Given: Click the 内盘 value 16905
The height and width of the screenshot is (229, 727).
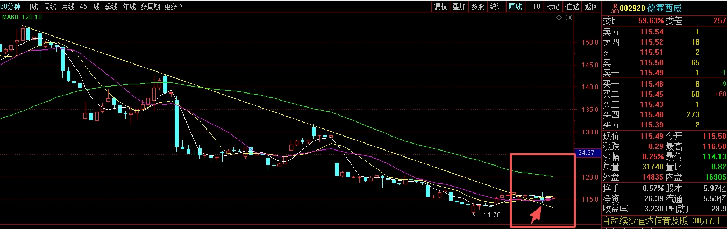Looking at the screenshot, I should tap(716, 178).
